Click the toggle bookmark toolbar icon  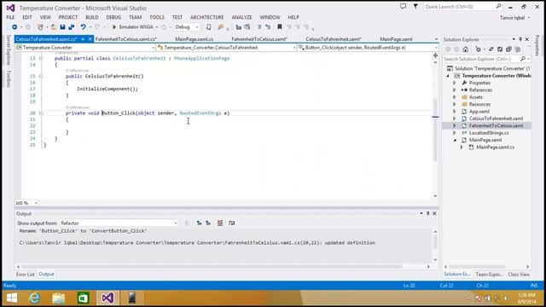[279, 26]
